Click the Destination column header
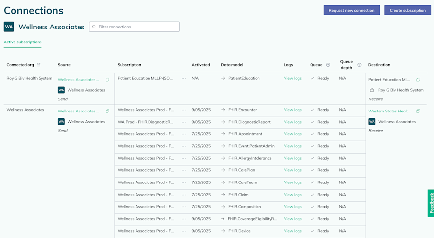This screenshot has width=434, height=238. pyautogui.click(x=379, y=65)
